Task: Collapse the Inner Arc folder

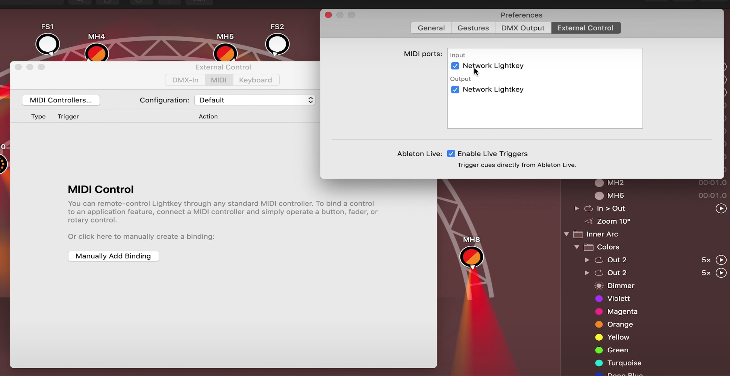Action: point(566,234)
